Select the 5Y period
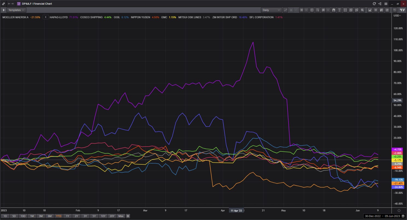This screenshot has width=407, height=220. click(x=94, y=216)
